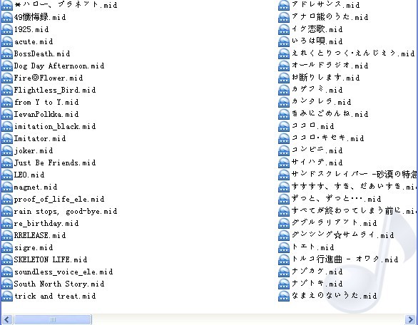Select imitation_black.mid in the list
The image size is (418, 325).
click(55, 126)
